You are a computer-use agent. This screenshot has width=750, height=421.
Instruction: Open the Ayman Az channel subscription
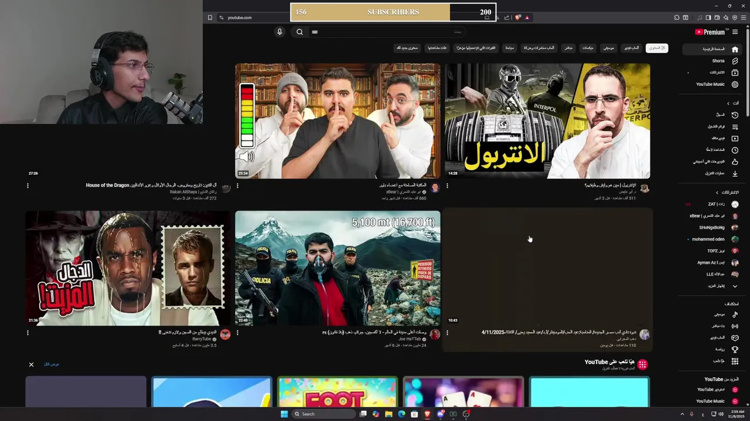712,263
